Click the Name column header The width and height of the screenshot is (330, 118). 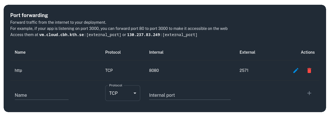tap(20, 52)
